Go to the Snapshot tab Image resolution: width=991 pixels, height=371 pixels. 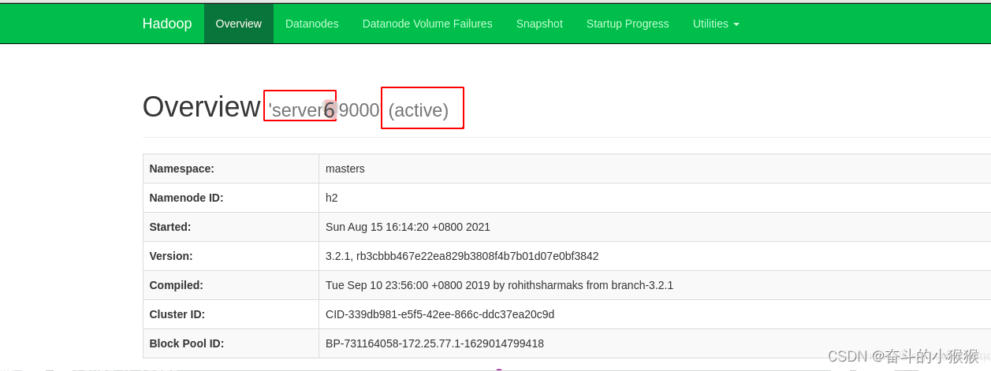[x=539, y=24]
